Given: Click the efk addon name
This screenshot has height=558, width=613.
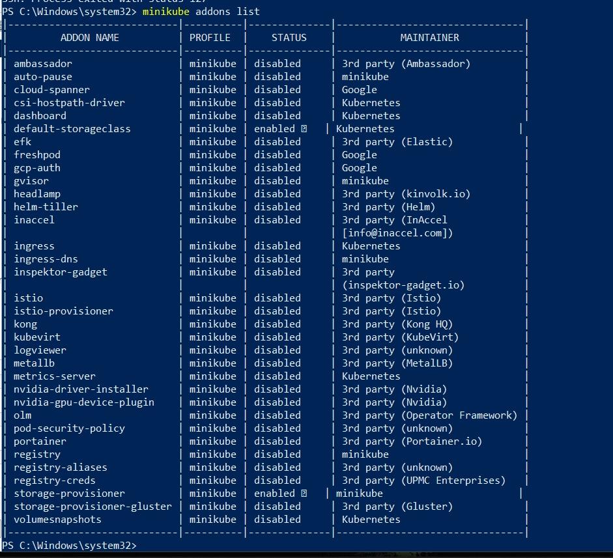Looking at the screenshot, I should click(x=22, y=142).
